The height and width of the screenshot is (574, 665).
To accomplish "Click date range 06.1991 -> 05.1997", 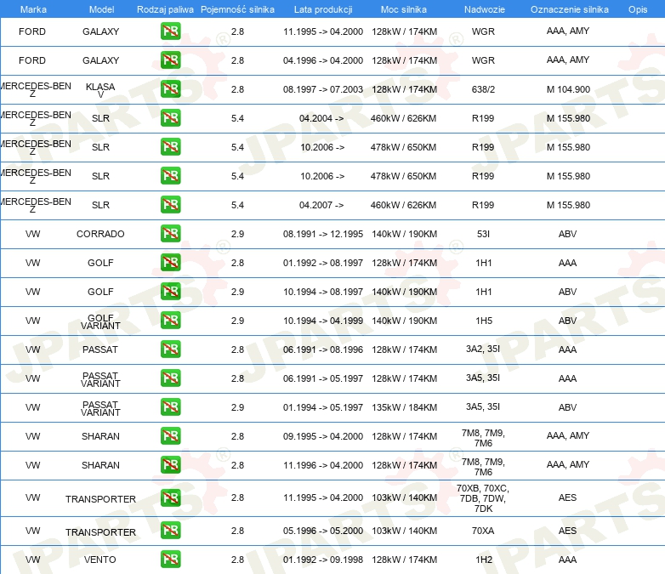I will pyautogui.click(x=323, y=378).
